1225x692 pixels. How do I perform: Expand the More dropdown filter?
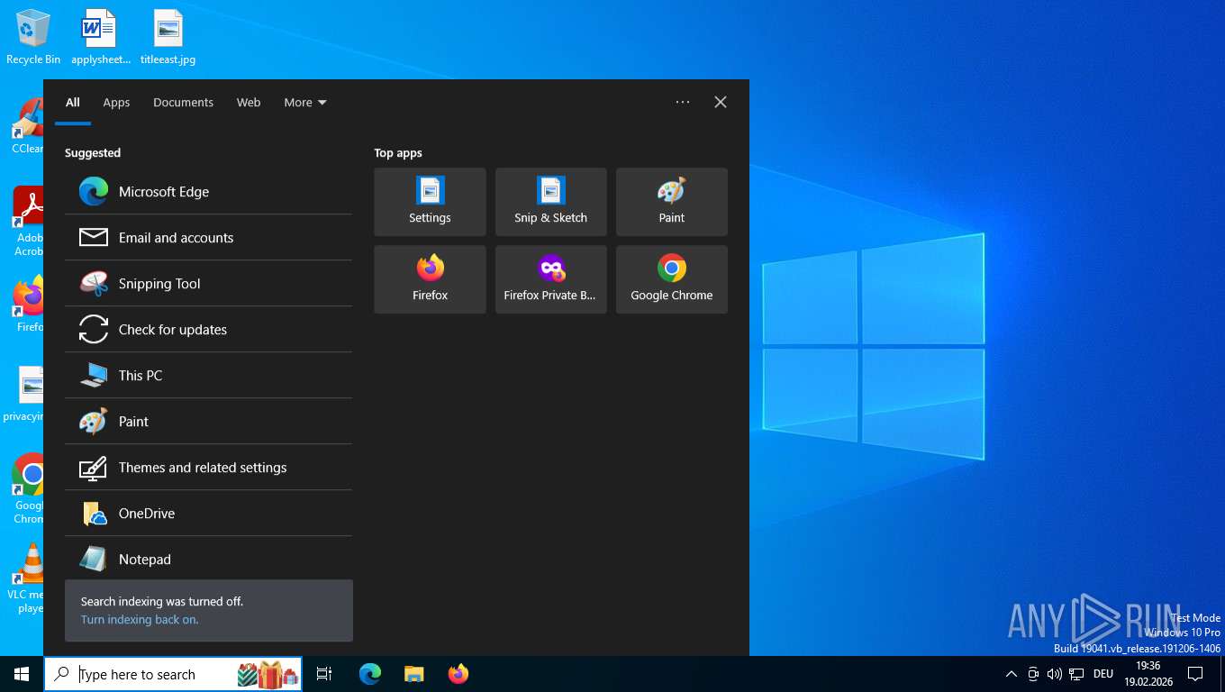(x=305, y=102)
